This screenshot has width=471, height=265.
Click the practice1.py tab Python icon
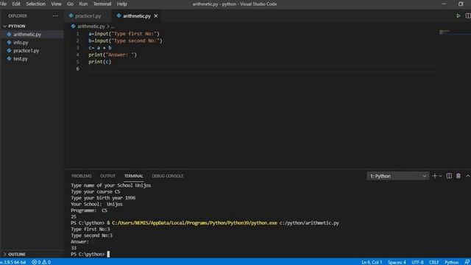[x=71, y=15]
